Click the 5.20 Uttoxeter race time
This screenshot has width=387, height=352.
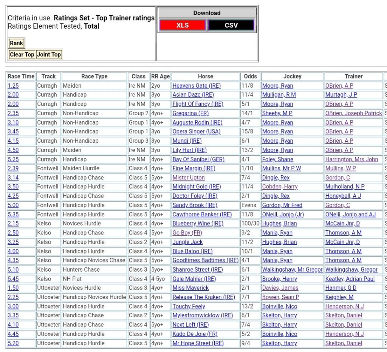click(13, 343)
